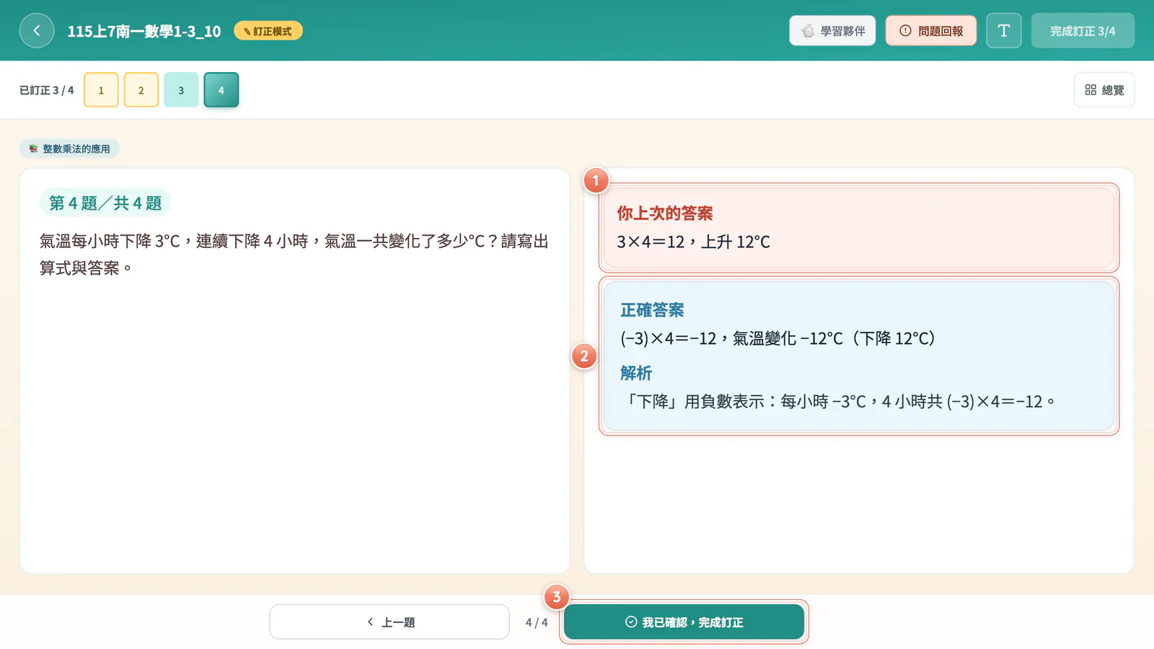This screenshot has height=649, width=1154.
Task: Click the 解析 heading
Action: tap(636, 373)
